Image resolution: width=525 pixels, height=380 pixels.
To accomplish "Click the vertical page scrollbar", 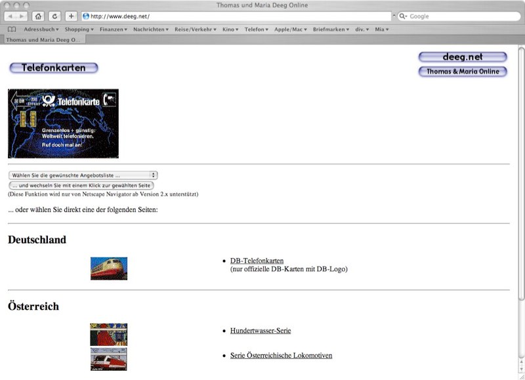I will point(521,197).
